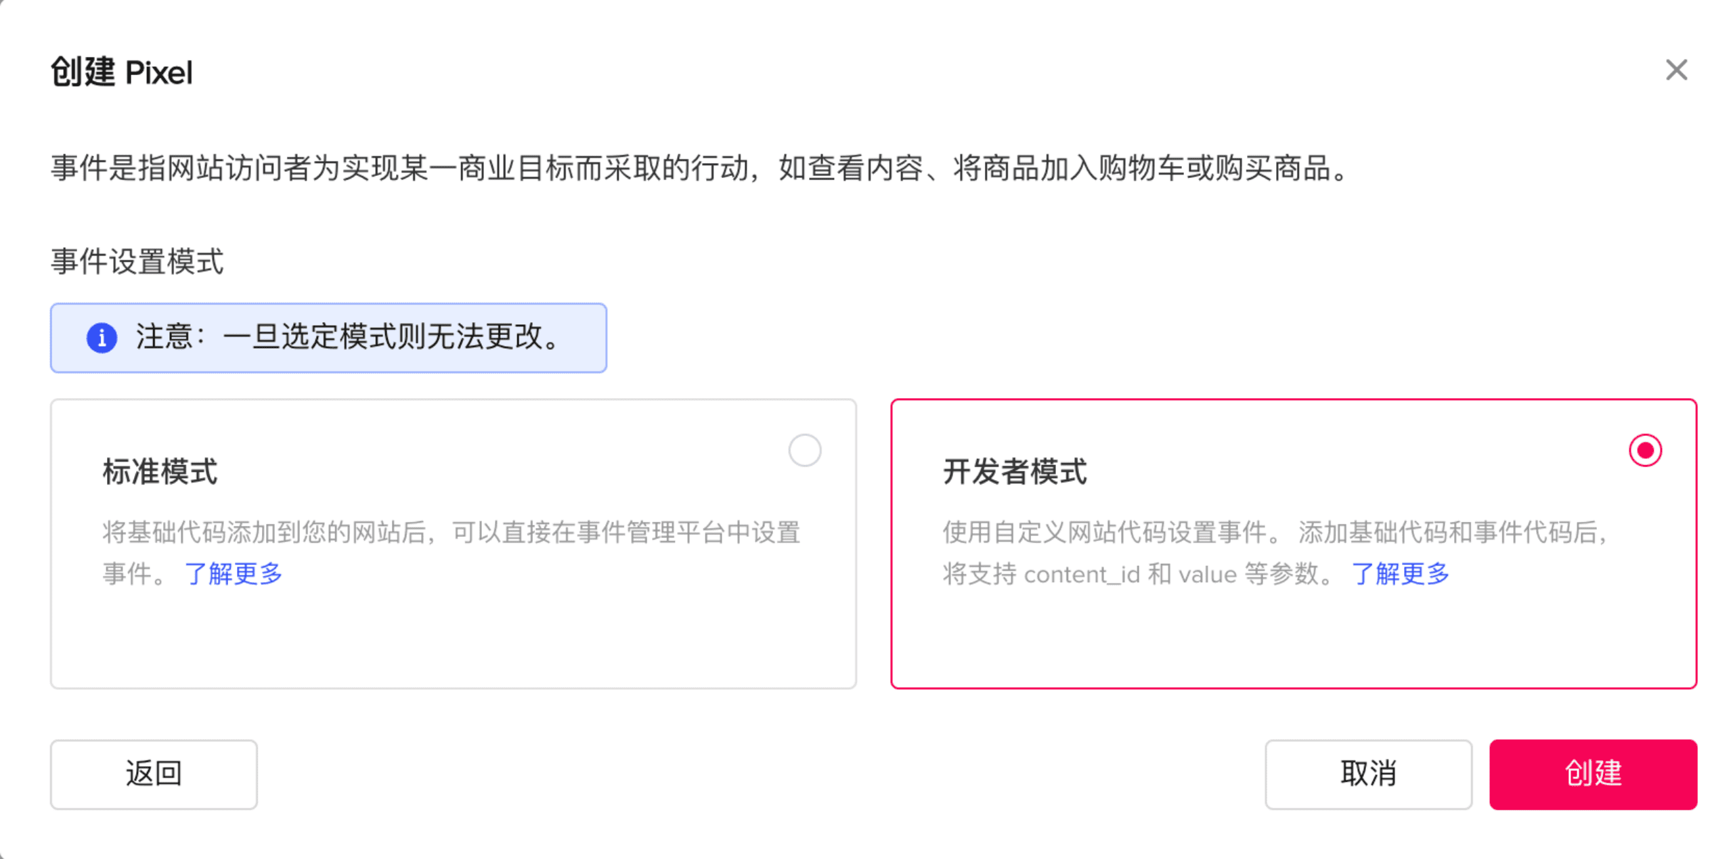Click the 创建 Pixel dialog title
The width and height of the screenshot is (1733, 859).
[122, 72]
